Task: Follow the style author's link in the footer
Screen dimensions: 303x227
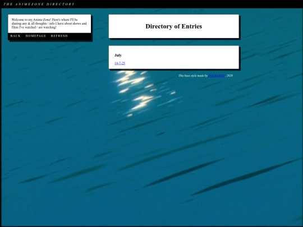Action: (x=217, y=76)
